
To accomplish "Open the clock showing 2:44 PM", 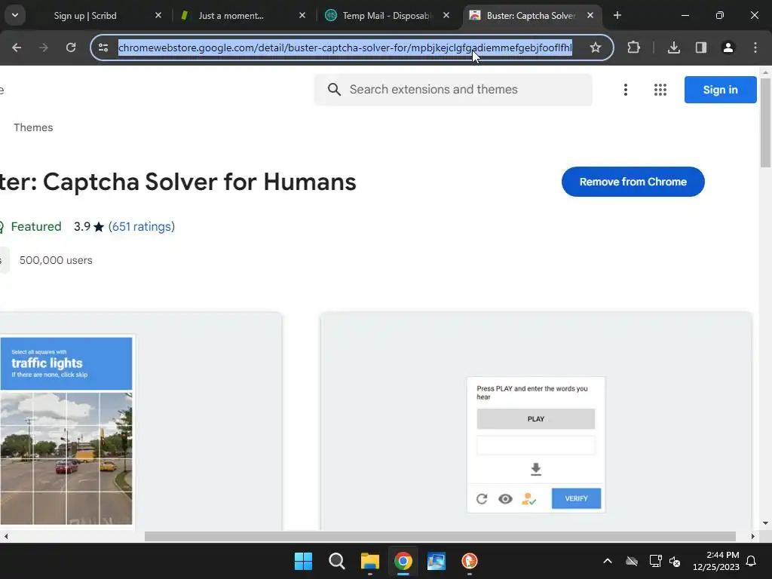I will pos(716,561).
